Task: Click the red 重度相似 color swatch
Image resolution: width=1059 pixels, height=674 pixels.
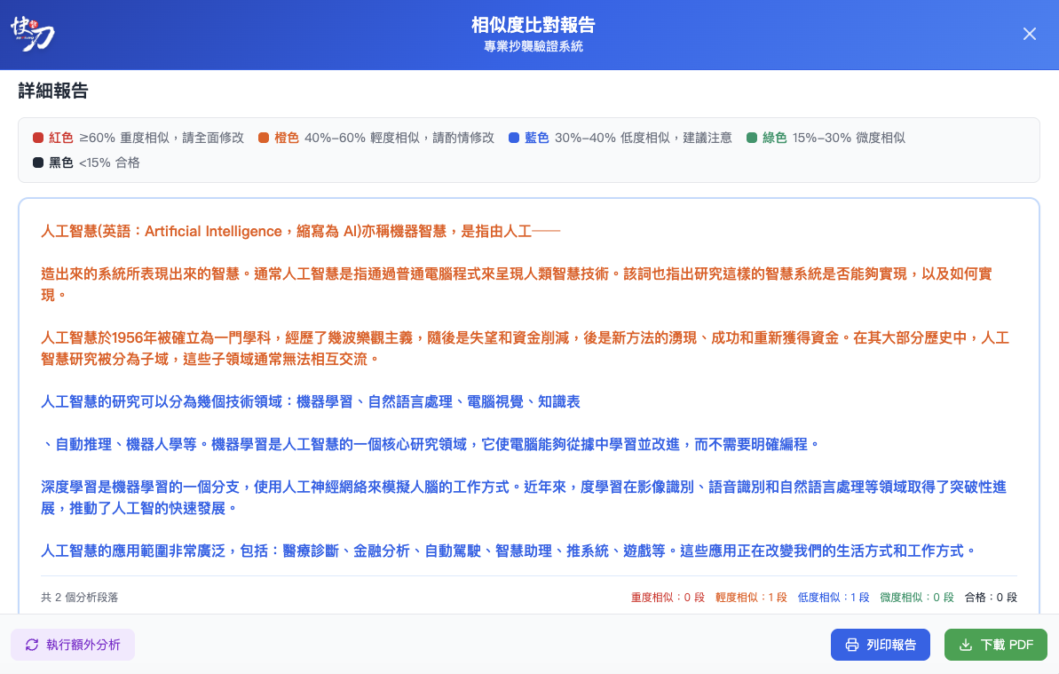Action: tap(37, 139)
